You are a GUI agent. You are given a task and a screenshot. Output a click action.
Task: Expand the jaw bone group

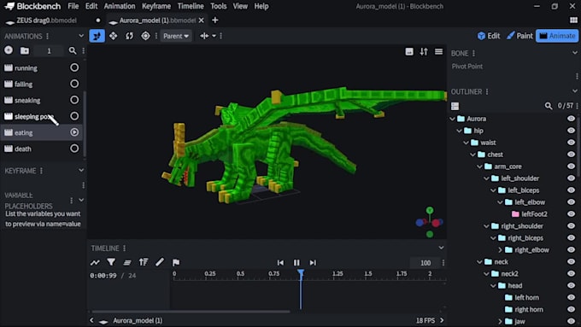pos(500,321)
